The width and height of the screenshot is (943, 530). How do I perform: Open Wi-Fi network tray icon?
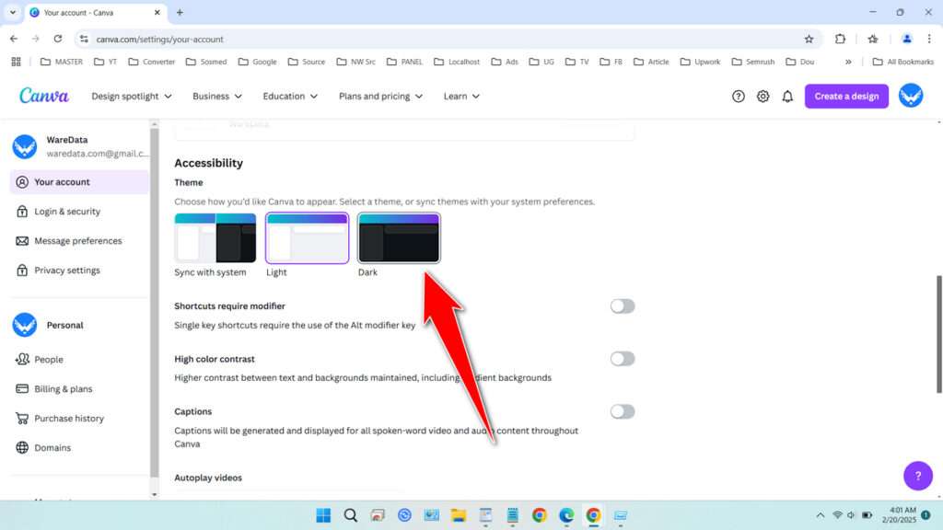[x=837, y=515]
